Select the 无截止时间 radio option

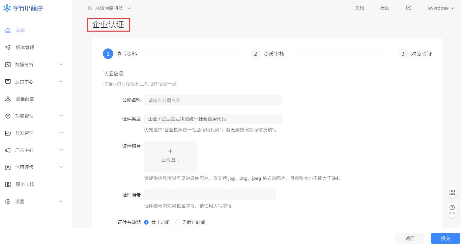click(x=177, y=222)
